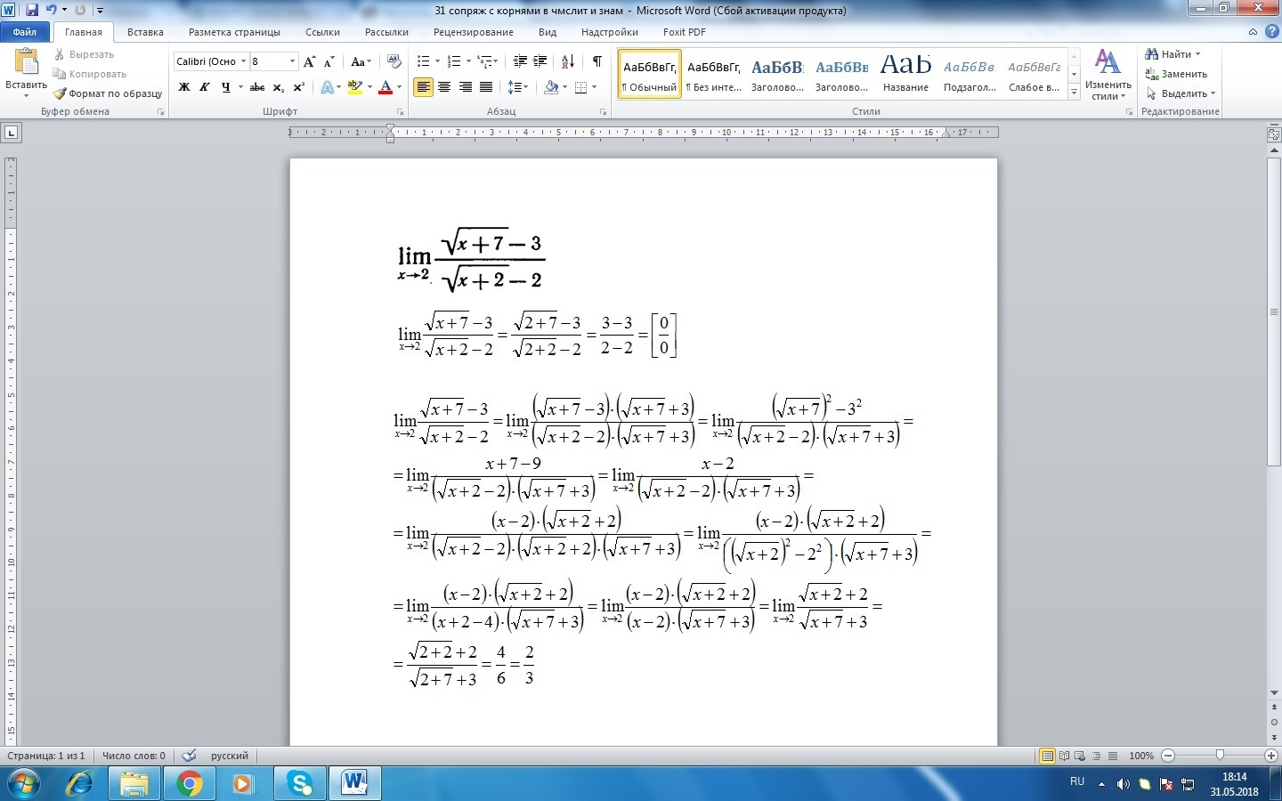
Task: Click the русский language indicator in status bar
Action: (230, 756)
